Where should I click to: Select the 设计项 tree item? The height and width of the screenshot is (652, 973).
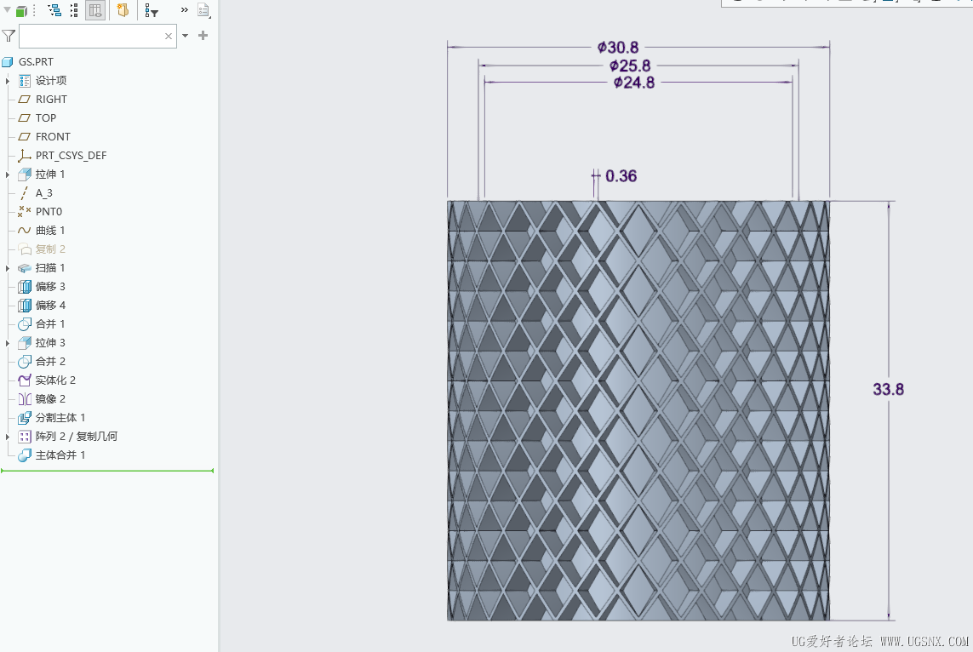(43, 81)
